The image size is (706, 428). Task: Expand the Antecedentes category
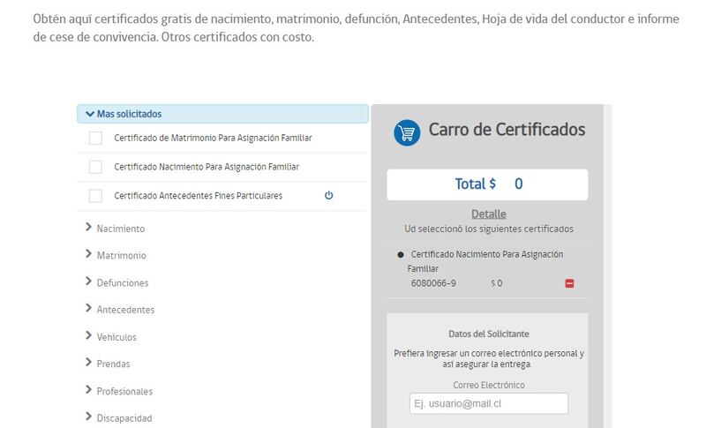pyautogui.click(x=120, y=310)
